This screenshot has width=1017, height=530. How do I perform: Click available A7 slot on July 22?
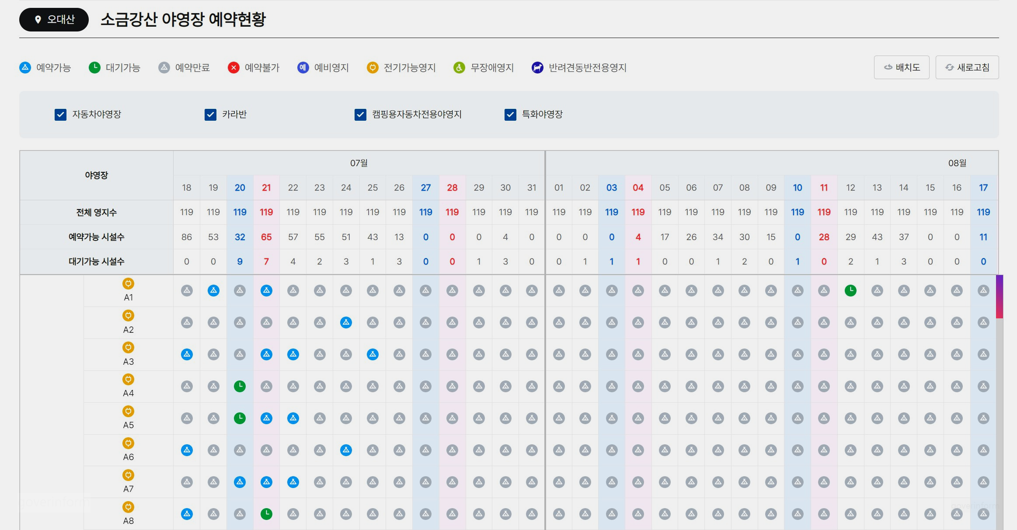(x=293, y=482)
